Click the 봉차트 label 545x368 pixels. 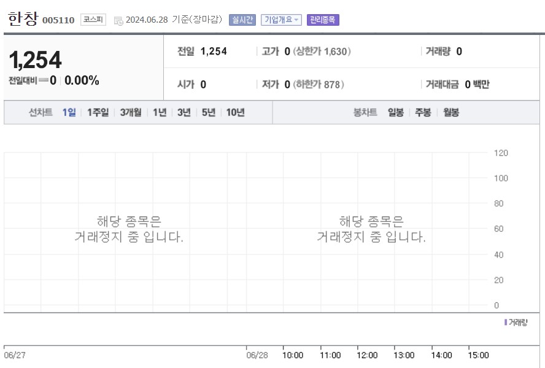tap(365, 113)
